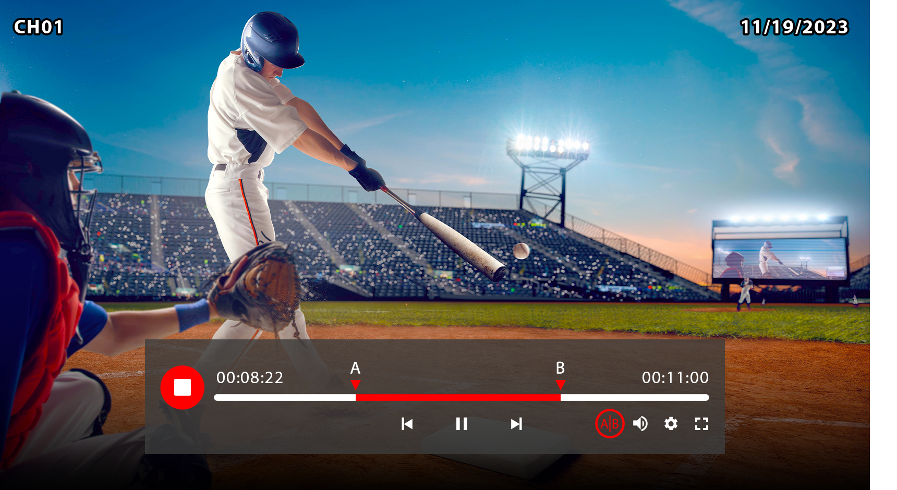Seek to the white progress bar before marker A
The image size is (897, 490).
(x=285, y=397)
